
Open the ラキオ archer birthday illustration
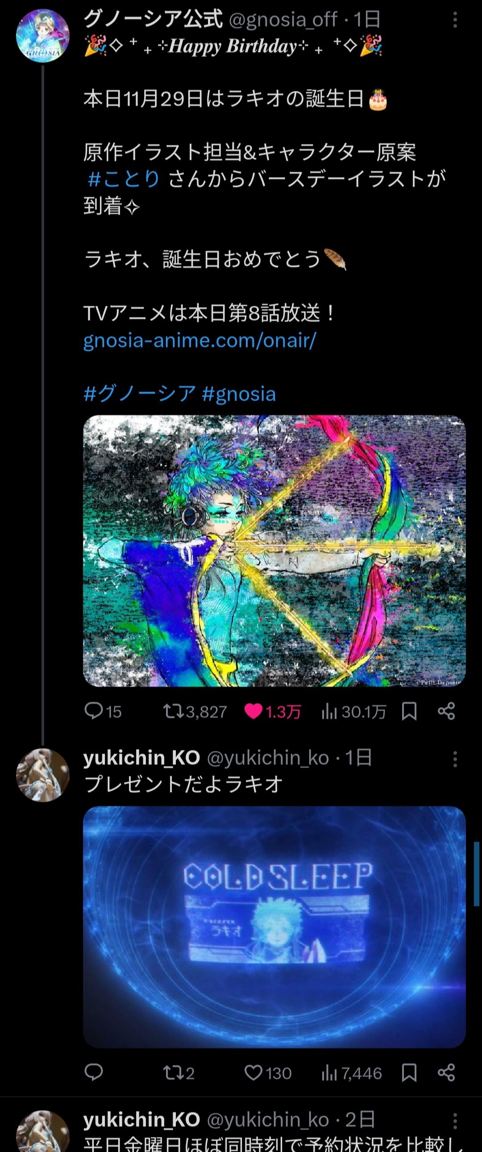(274, 551)
